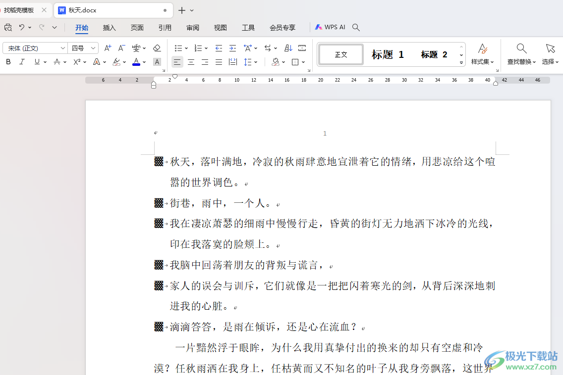This screenshot has height=375, width=563.
Task: Open Chinese typesetting options icon
Action: 248,48
